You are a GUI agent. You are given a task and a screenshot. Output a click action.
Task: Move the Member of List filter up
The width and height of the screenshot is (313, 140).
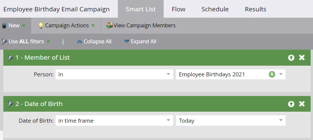tap(291, 58)
